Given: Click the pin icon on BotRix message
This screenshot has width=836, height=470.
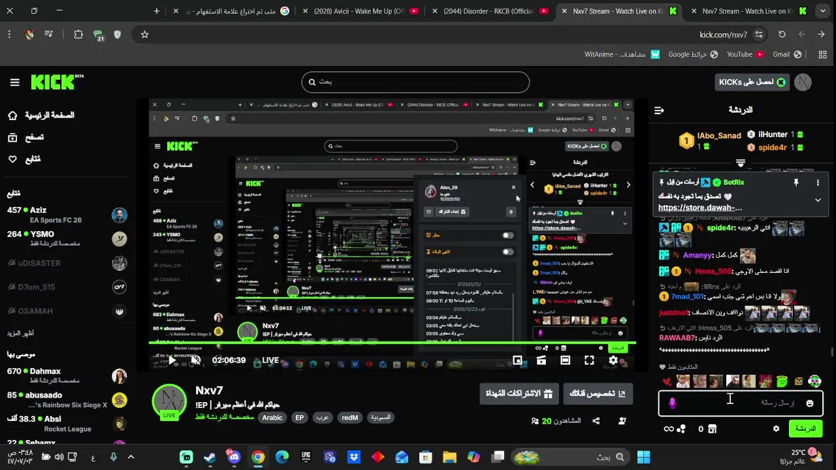Looking at the screenshot, I should tap(796, 183).
